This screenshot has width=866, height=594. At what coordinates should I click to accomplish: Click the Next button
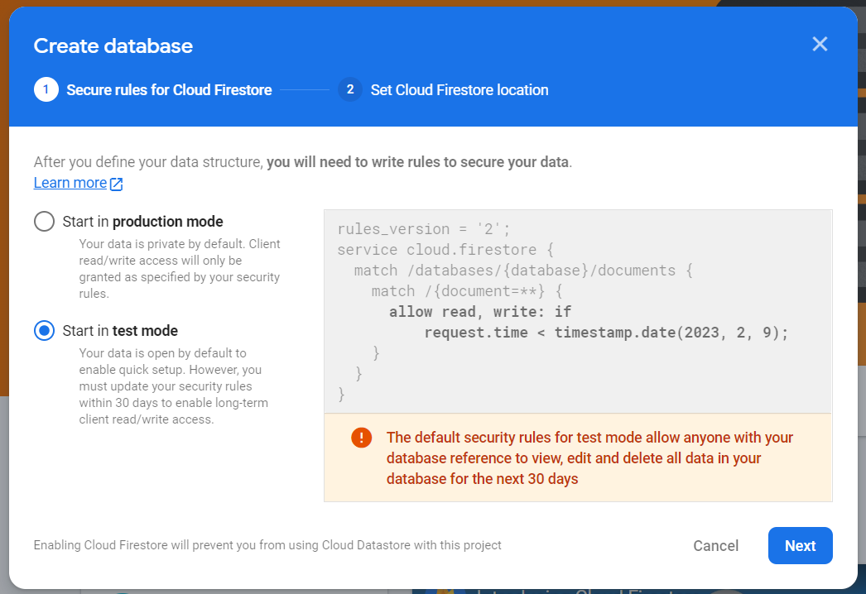(800, 545)
